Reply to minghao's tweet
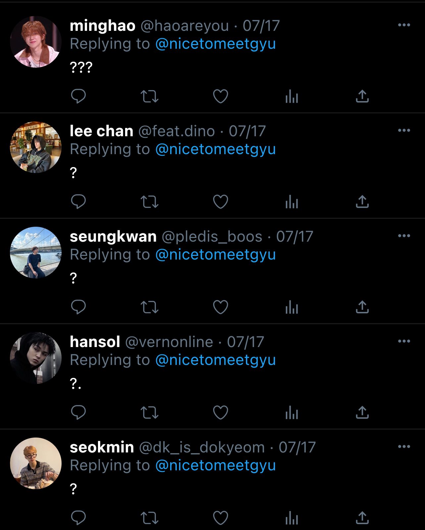The image size is (425, 530). tap(78, 96)
